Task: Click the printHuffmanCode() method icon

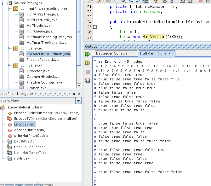Action: tap(10, 136)
